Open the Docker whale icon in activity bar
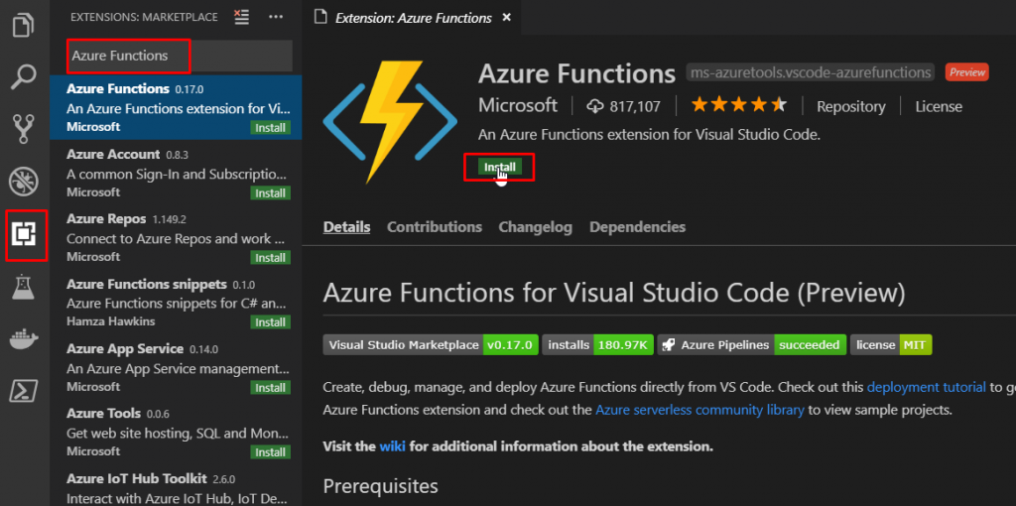This screenshot has width=1016, height=506. [x=24, y=339]
